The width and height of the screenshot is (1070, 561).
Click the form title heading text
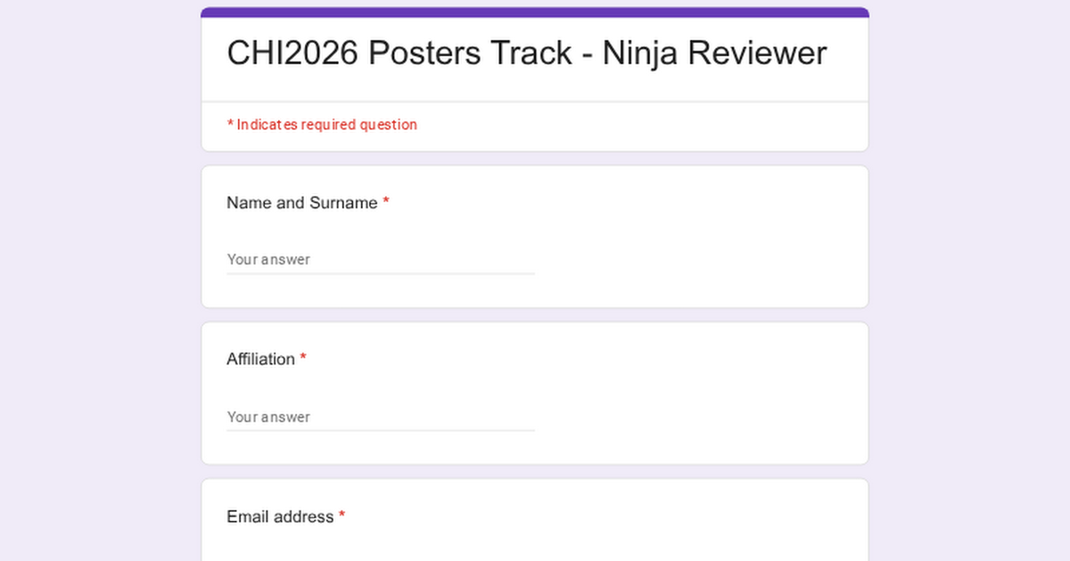coord(526,53)
